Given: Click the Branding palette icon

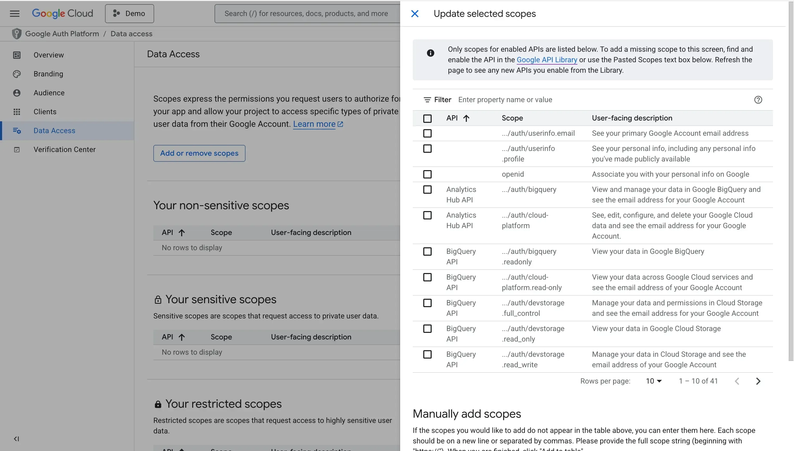Looking at the screenshot, I should pos(17,74).
